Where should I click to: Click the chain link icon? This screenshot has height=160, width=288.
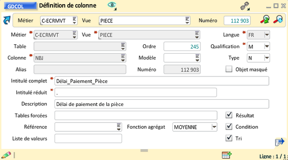pyautogui.click(x=245, y=6)
